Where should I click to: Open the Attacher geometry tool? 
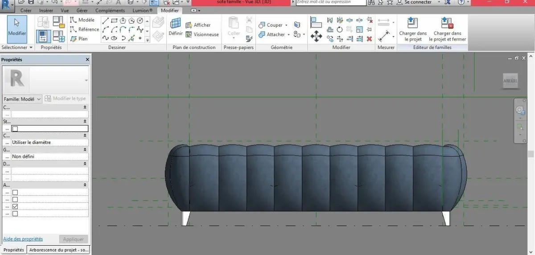272,34
